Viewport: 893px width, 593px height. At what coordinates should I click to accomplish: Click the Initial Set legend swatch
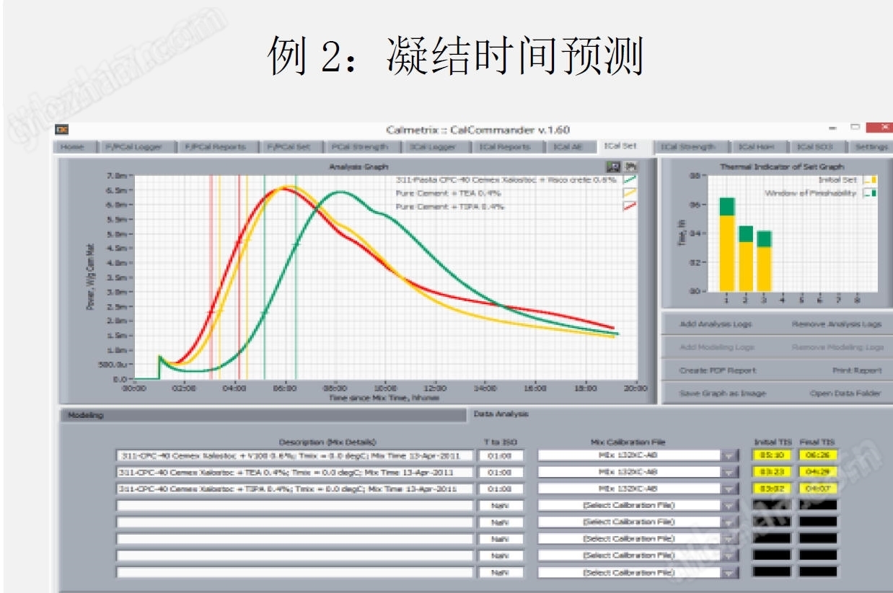tap(869, 180)
